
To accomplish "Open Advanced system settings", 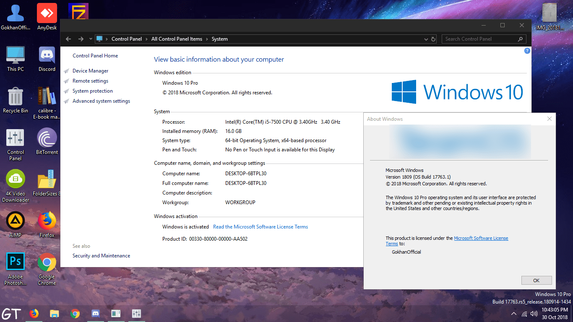I will tap(101, 101).
